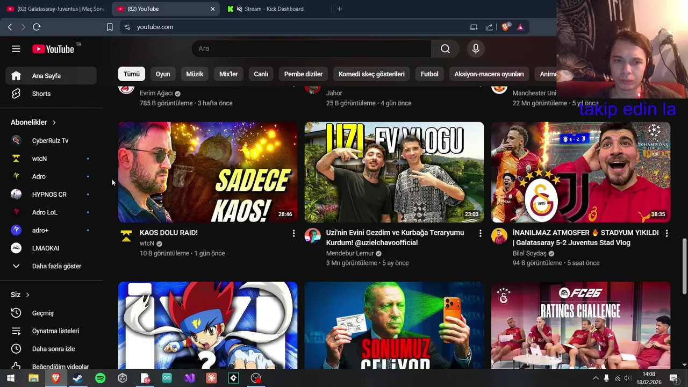Expand the Abonelikler section arrow

tap(54, 123)
